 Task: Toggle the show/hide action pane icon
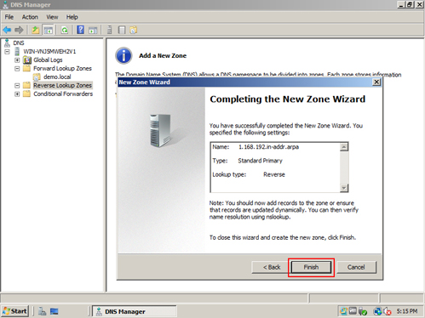(93, 30)
